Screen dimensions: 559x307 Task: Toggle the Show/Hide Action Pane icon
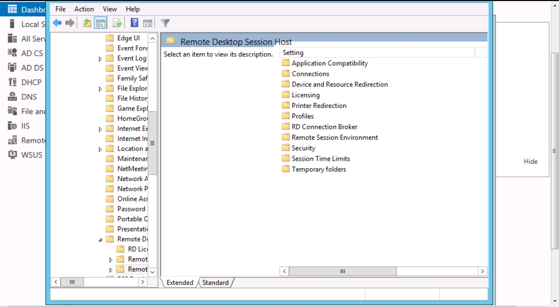pyautogui.click(x=148, y=23)
